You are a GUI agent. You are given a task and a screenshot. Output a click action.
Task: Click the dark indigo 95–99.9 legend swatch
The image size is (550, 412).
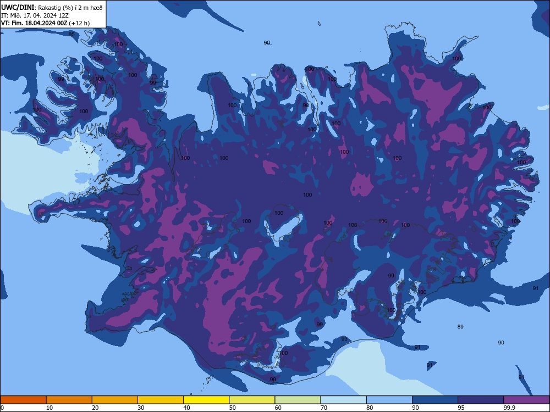click(481, 400)
